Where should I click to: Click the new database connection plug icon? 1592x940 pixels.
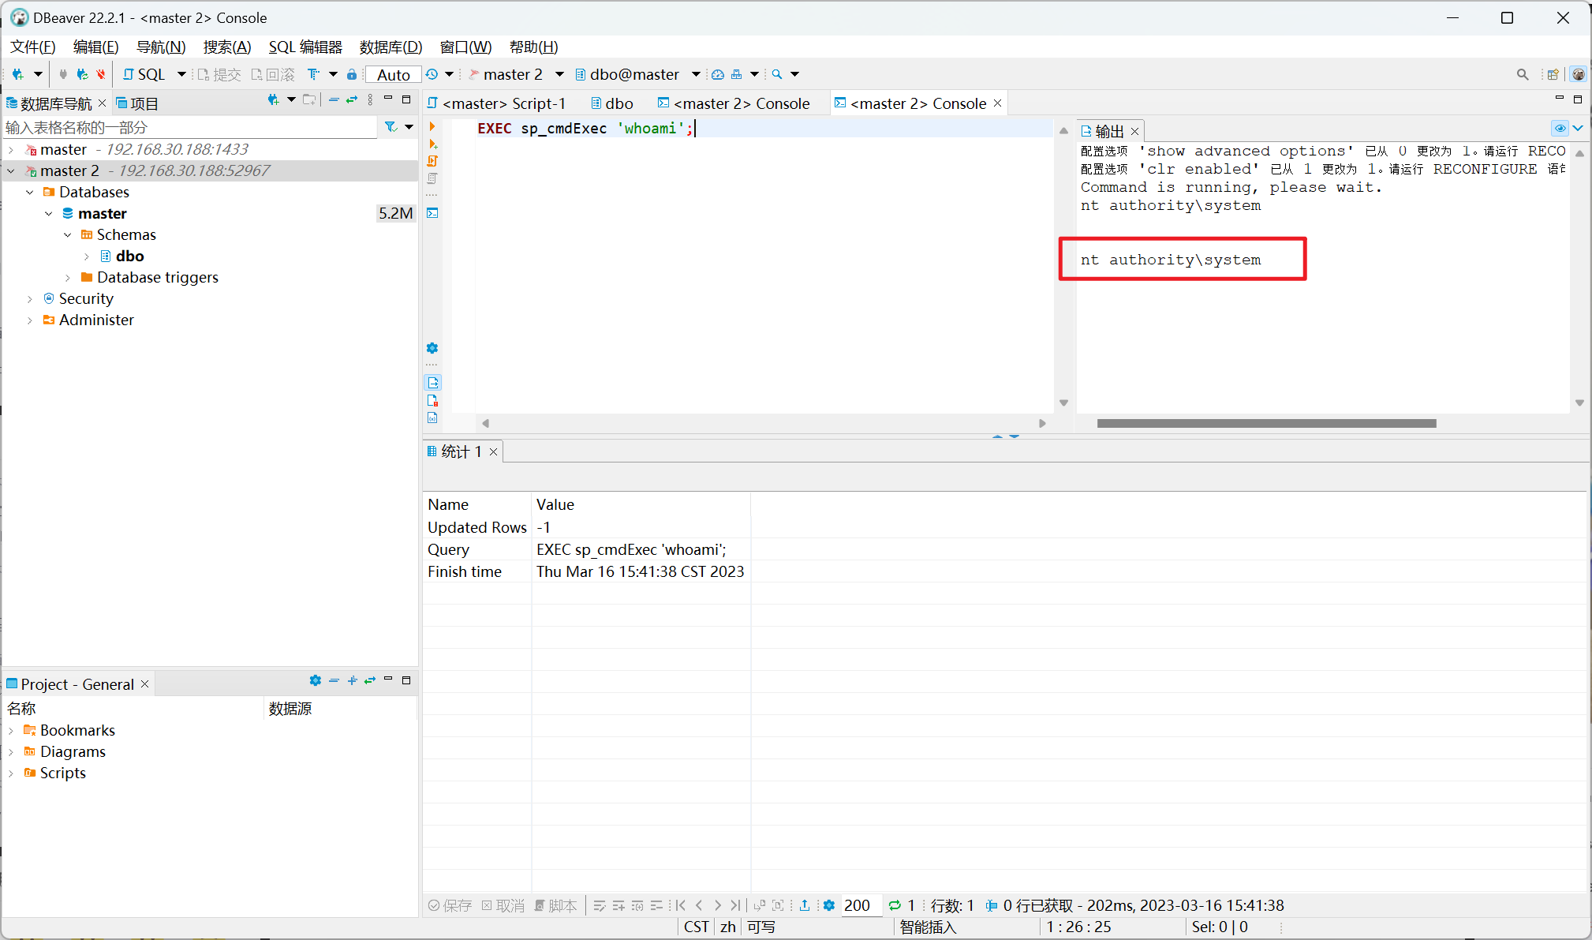point(17,74)
